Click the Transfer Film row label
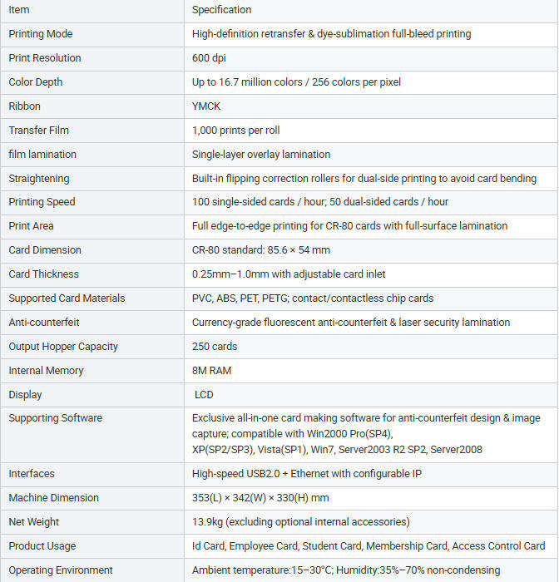 pyautogui.click(x=38, y=131)
